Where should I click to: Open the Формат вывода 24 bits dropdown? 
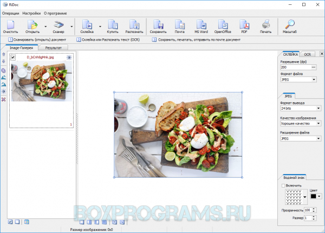point(318,108)
